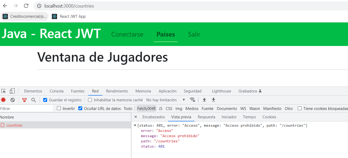Switch to the Consola tab

pyautogui.click(x=57, y=91)
